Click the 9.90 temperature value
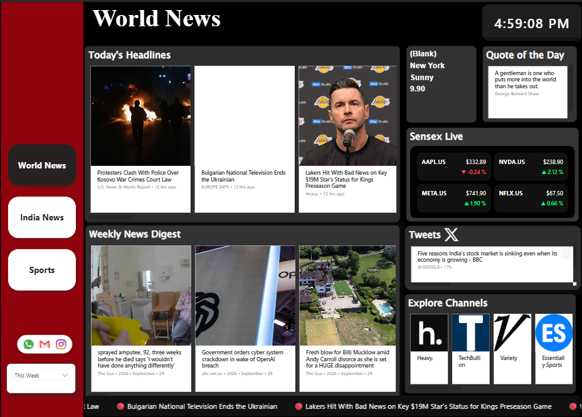 418,88
